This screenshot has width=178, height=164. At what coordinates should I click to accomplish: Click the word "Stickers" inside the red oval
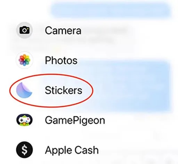coord(64,90)
